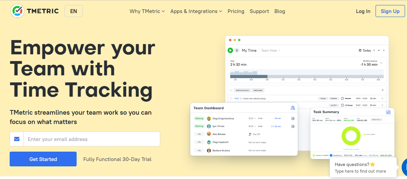Select the My Time tab
Image resolution: width=407 pixels, height=179 pixels.
(249, 51)
